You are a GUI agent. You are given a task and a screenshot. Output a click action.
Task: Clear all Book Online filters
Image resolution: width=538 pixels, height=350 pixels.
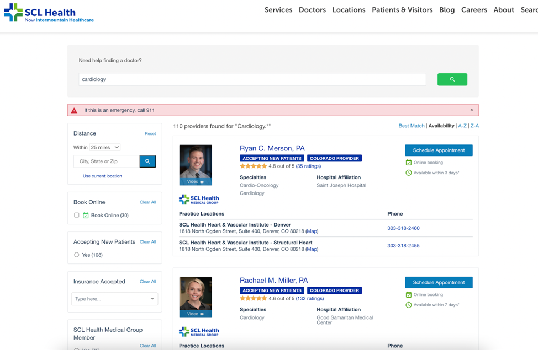click(148, 202)
